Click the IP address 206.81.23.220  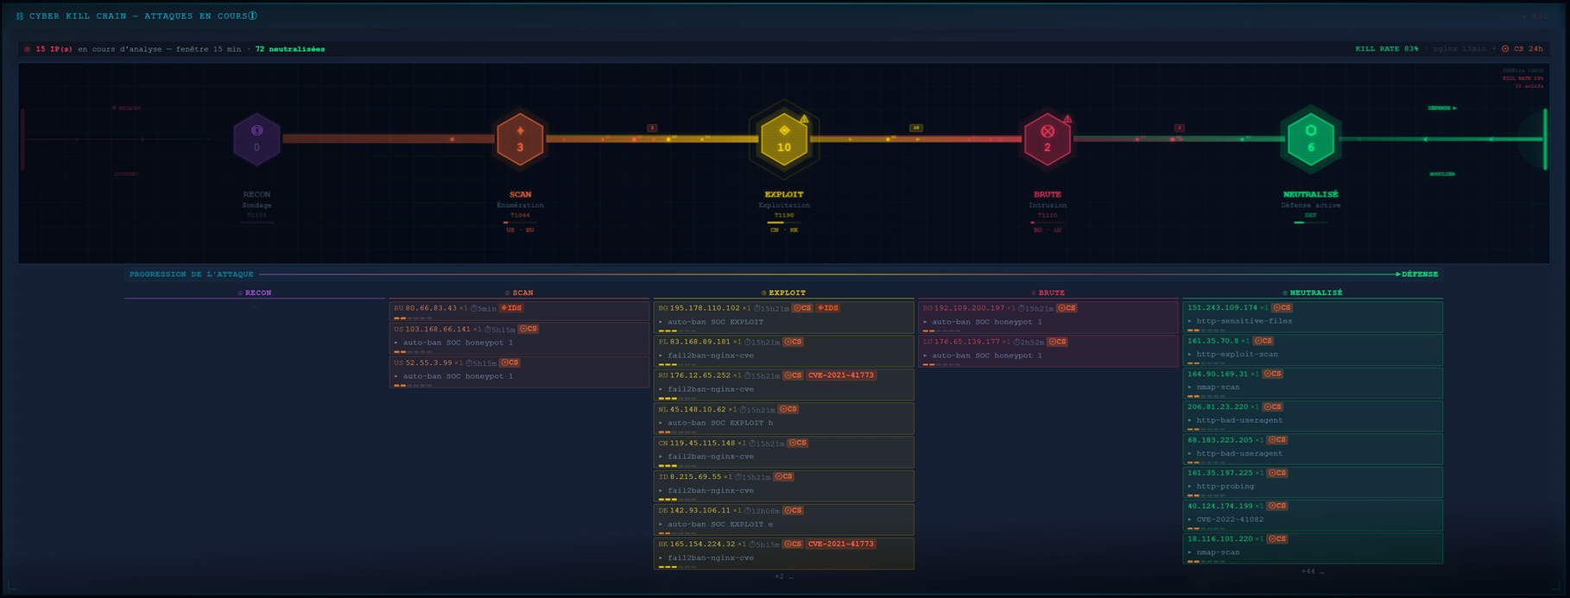click(1218, 406)
